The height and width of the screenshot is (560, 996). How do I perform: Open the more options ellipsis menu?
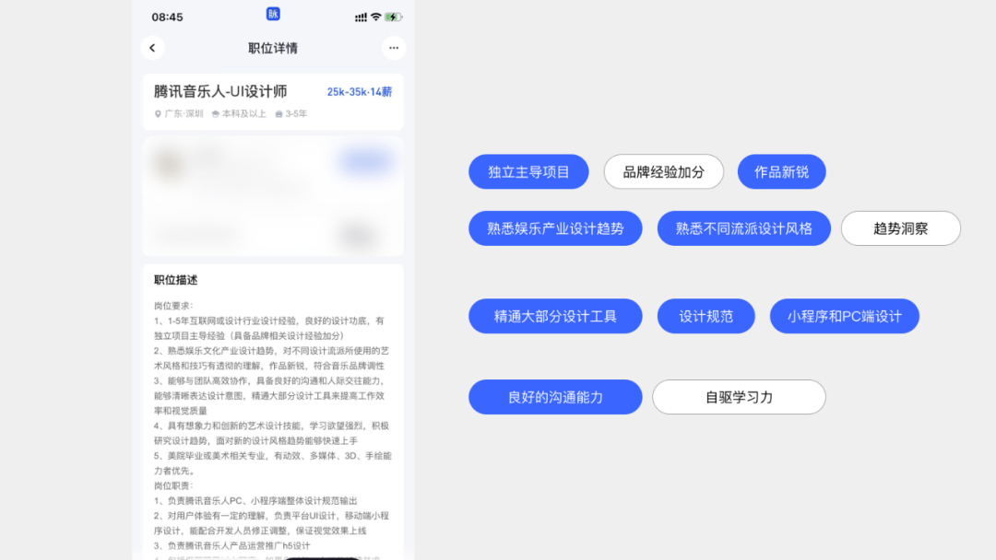[x=394, y=48]
